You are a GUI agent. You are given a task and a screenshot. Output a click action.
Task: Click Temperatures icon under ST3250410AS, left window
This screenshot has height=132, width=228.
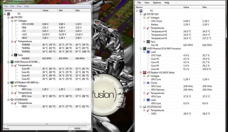pyautogui.click(x=15, y=103)
